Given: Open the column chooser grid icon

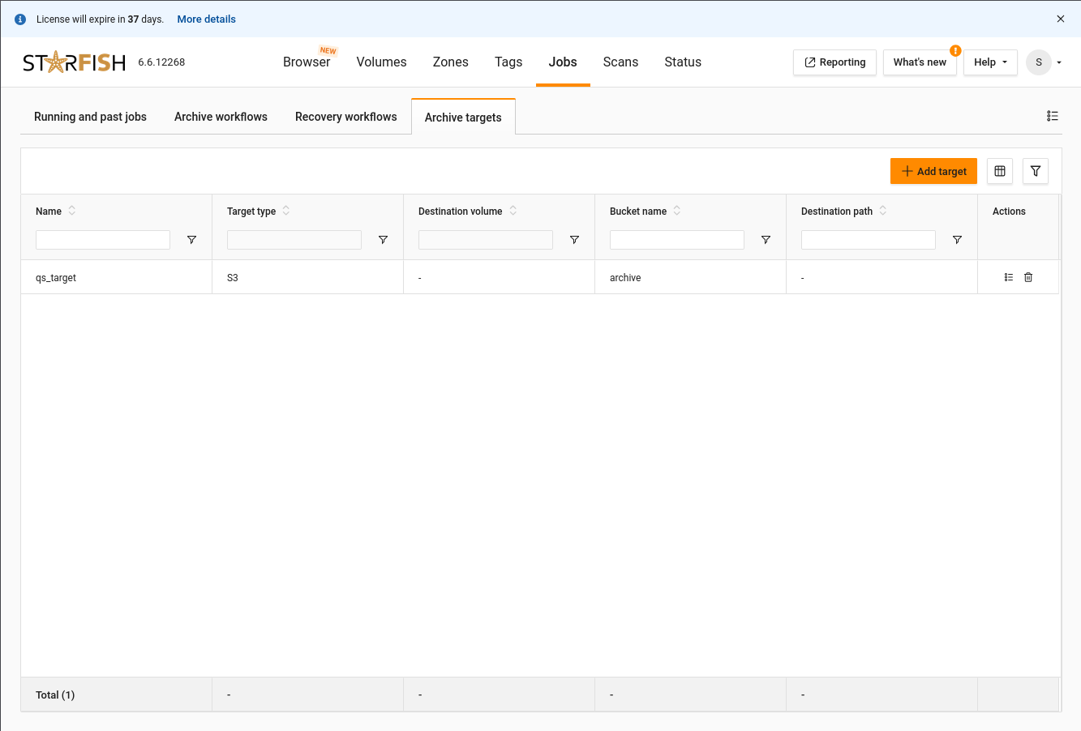Looking at the screenshot, I should click(x=1000, y=171).
